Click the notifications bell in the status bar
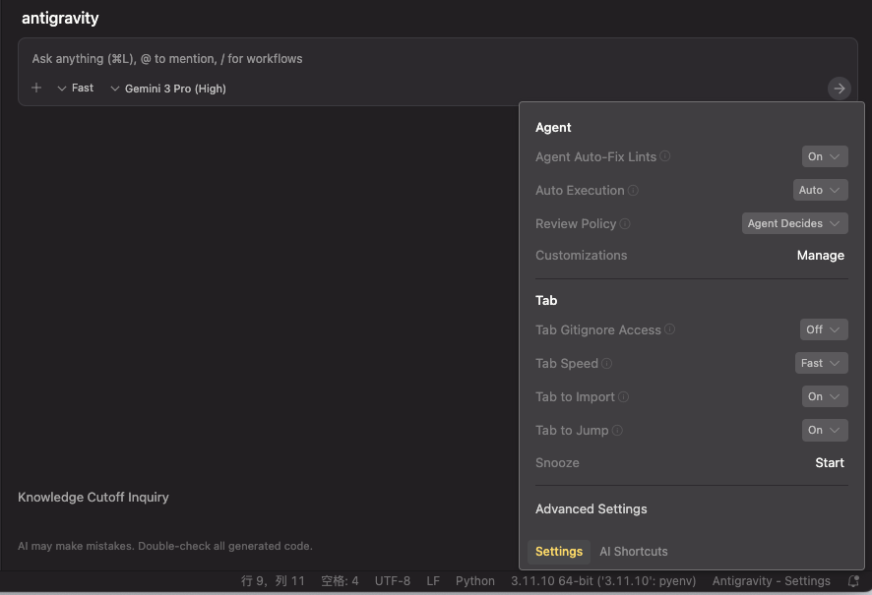This screenshot has height=595, width=872. [x=852, y=580]
